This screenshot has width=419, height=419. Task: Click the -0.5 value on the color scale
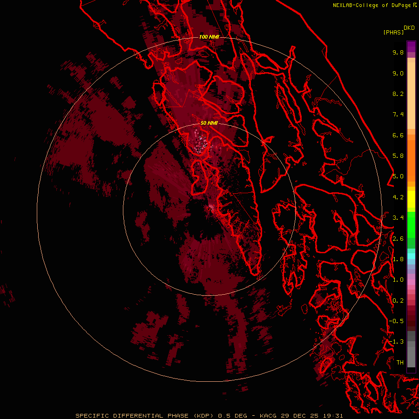point(396,321)
